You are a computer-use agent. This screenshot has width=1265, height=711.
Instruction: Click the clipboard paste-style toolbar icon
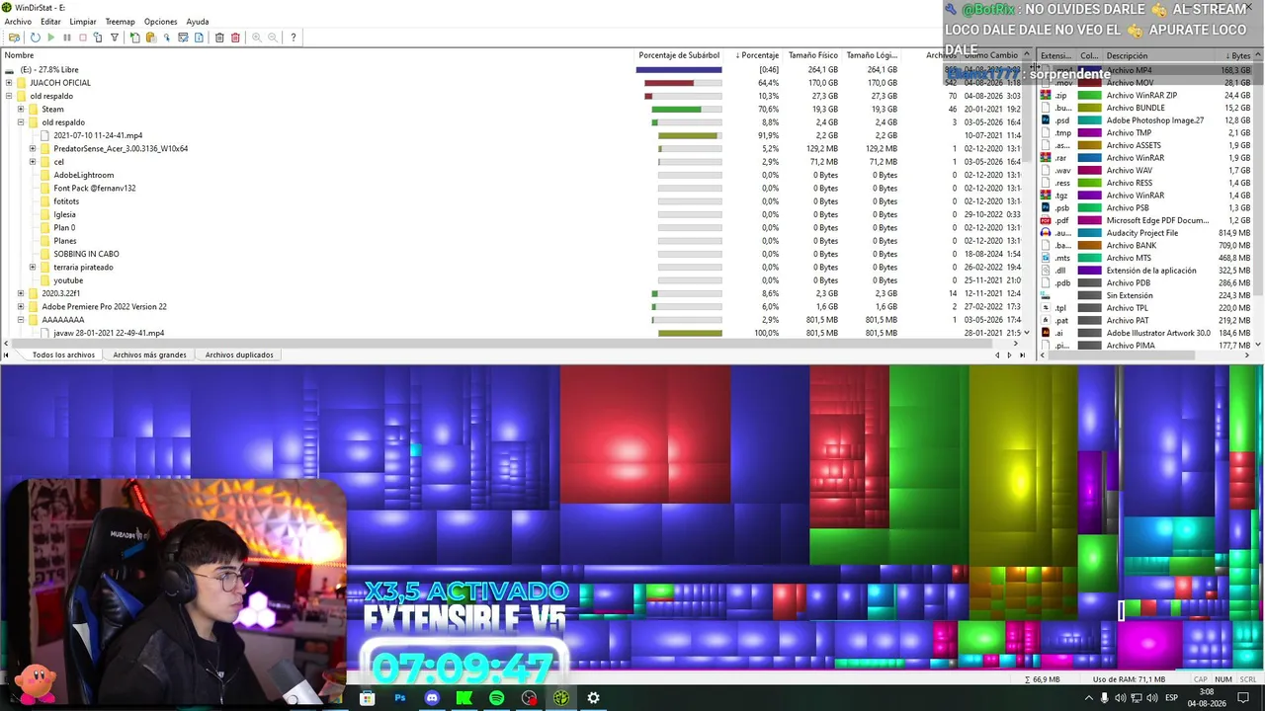[x=151, y=38]
